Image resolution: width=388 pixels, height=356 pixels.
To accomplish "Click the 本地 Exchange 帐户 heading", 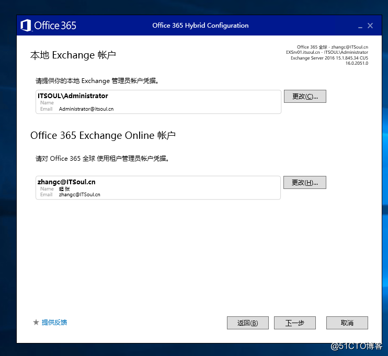I will 73,55.
